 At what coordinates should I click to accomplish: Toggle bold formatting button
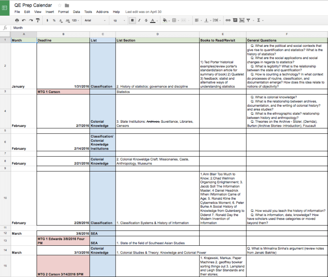[132, 20]
